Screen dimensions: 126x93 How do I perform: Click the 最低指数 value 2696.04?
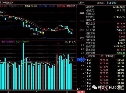click(121, 53)
